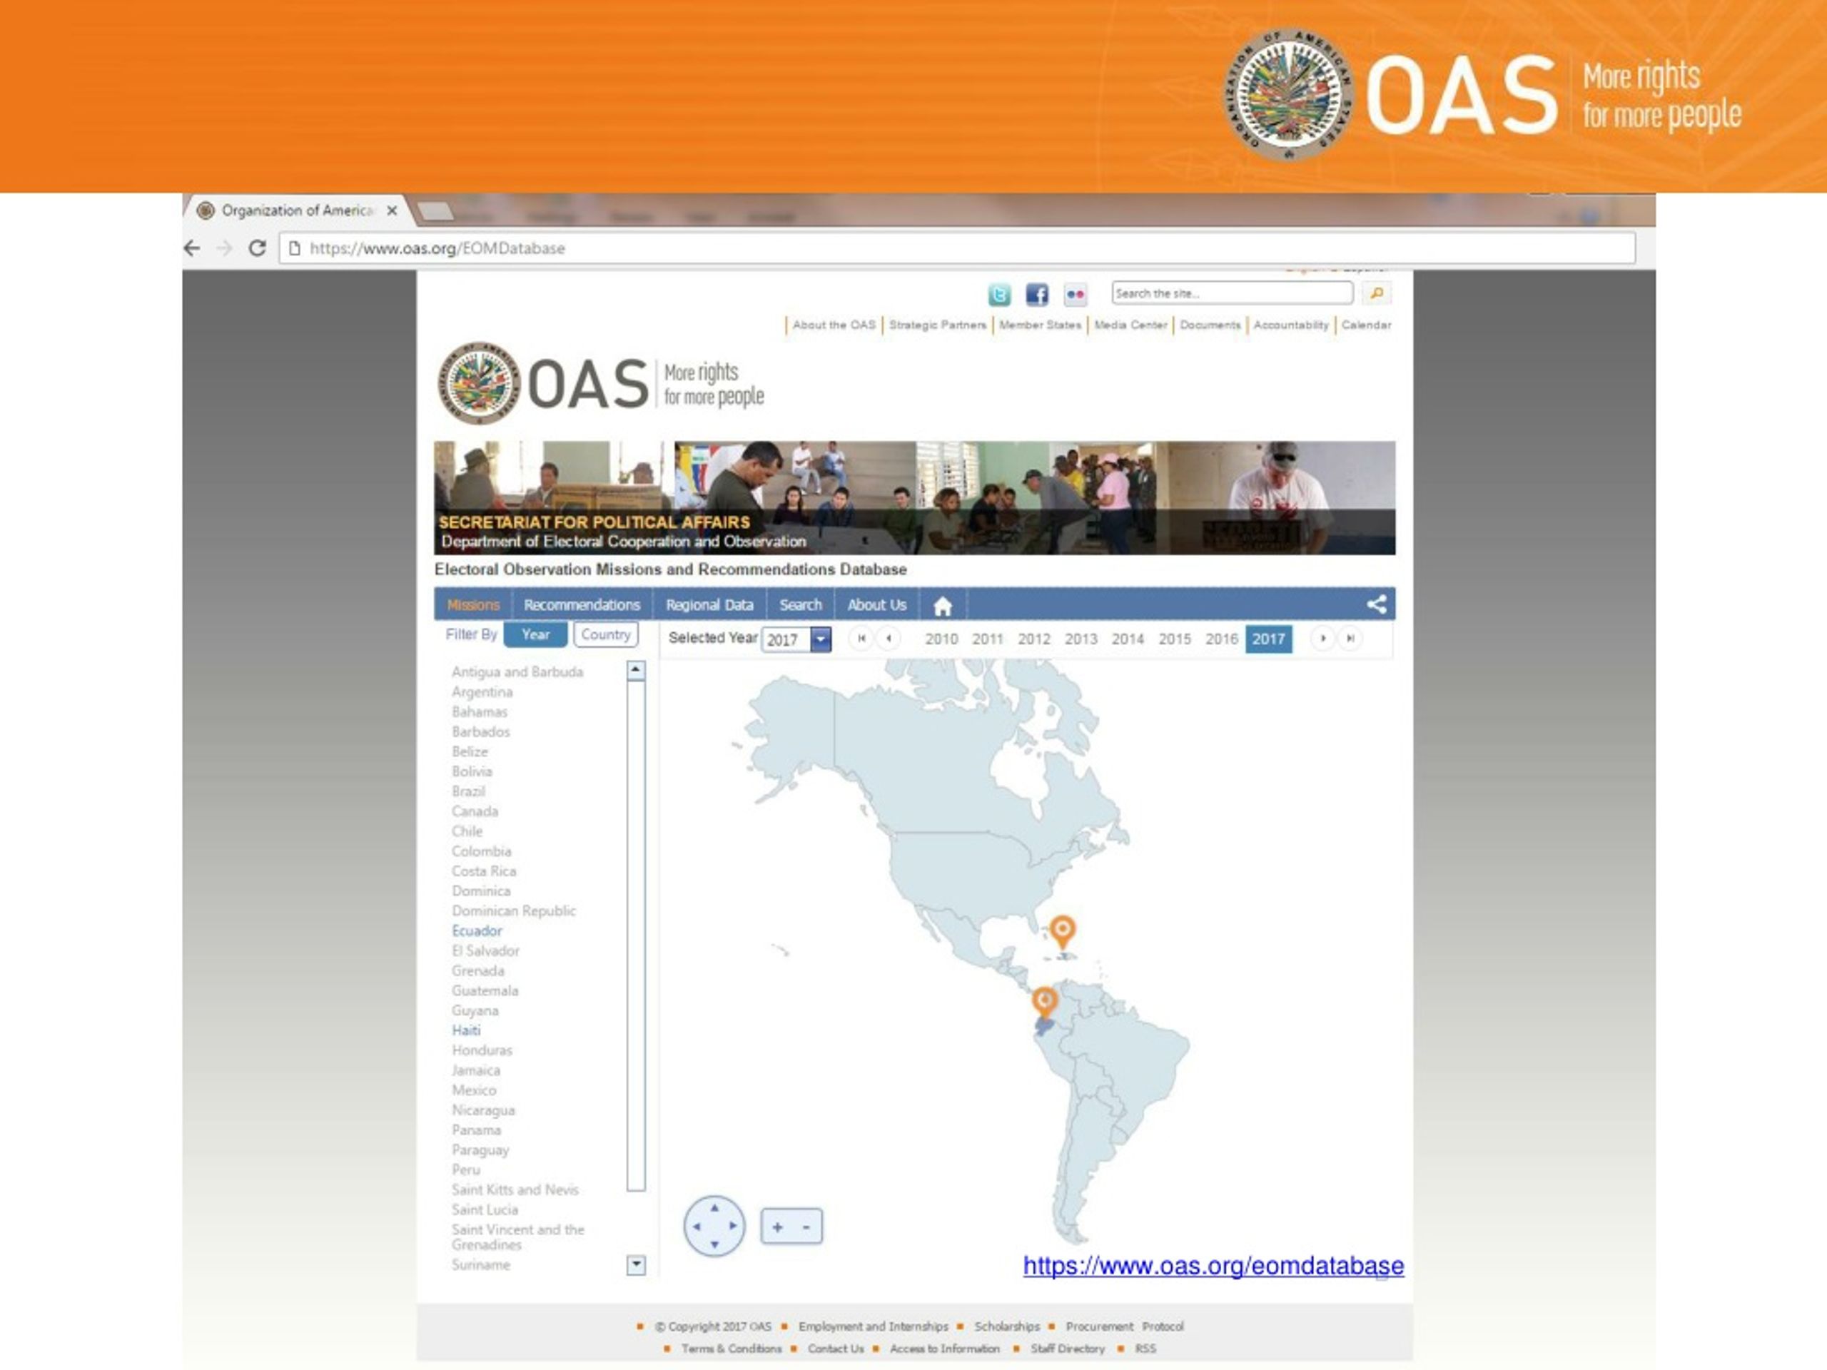The image size is (1827, 1370).
Task: Click the Member States link
Action: point(1040,325)
